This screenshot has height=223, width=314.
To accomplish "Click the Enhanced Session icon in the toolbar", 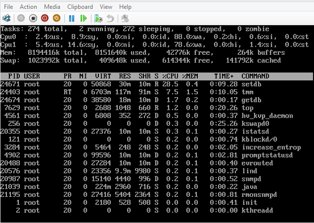I will pyautogui.click(x=126, y=18).
